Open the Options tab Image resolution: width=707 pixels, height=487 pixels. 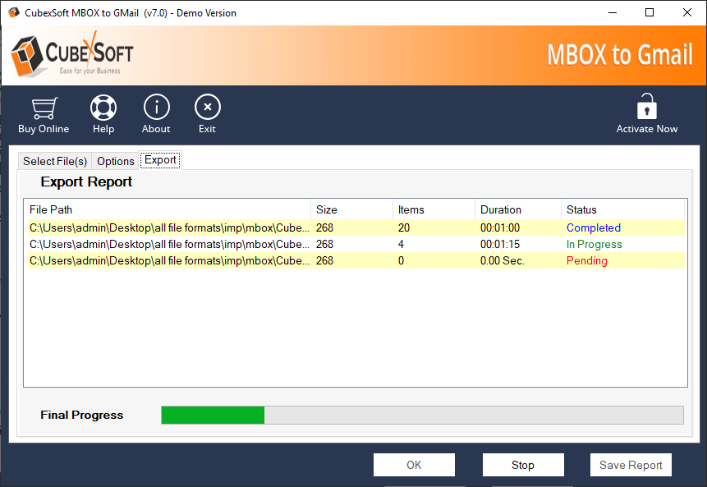coord(116,161)
